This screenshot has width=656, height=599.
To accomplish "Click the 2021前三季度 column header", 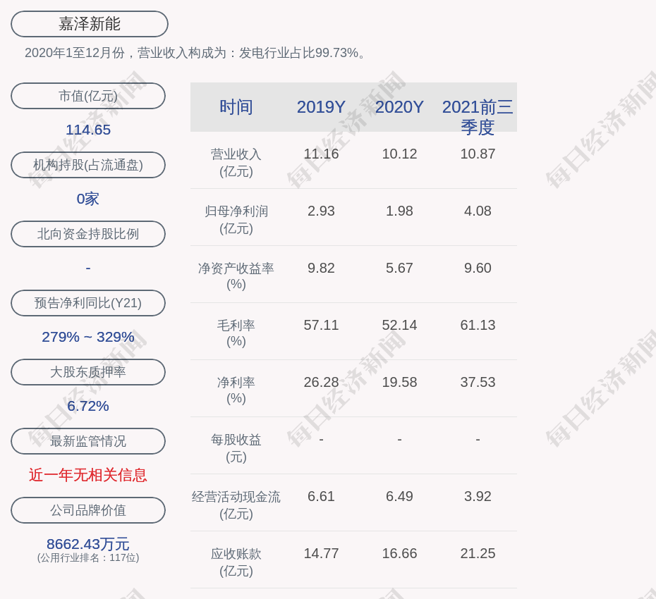I will pos(478,117).
